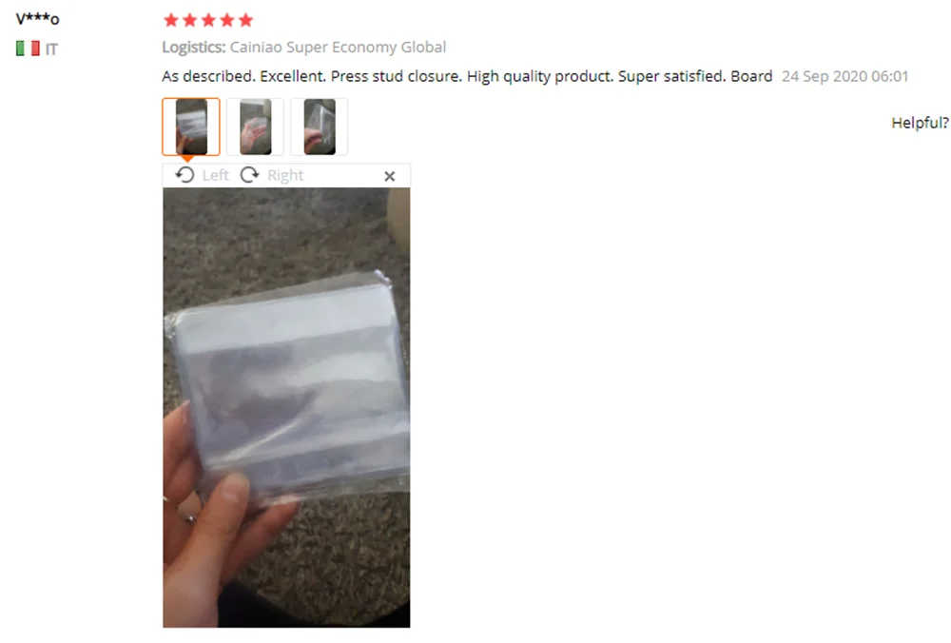Click the fifth red rating star
This screenshot has width=951, height=643.
(245, 20)
